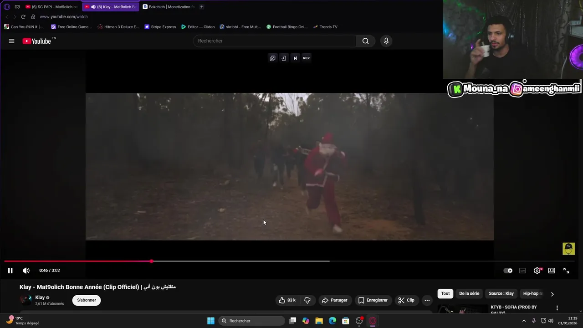The image size is (583, 328).
Task: Open weather widget 10°C
Action: click(x=23, y=321)
